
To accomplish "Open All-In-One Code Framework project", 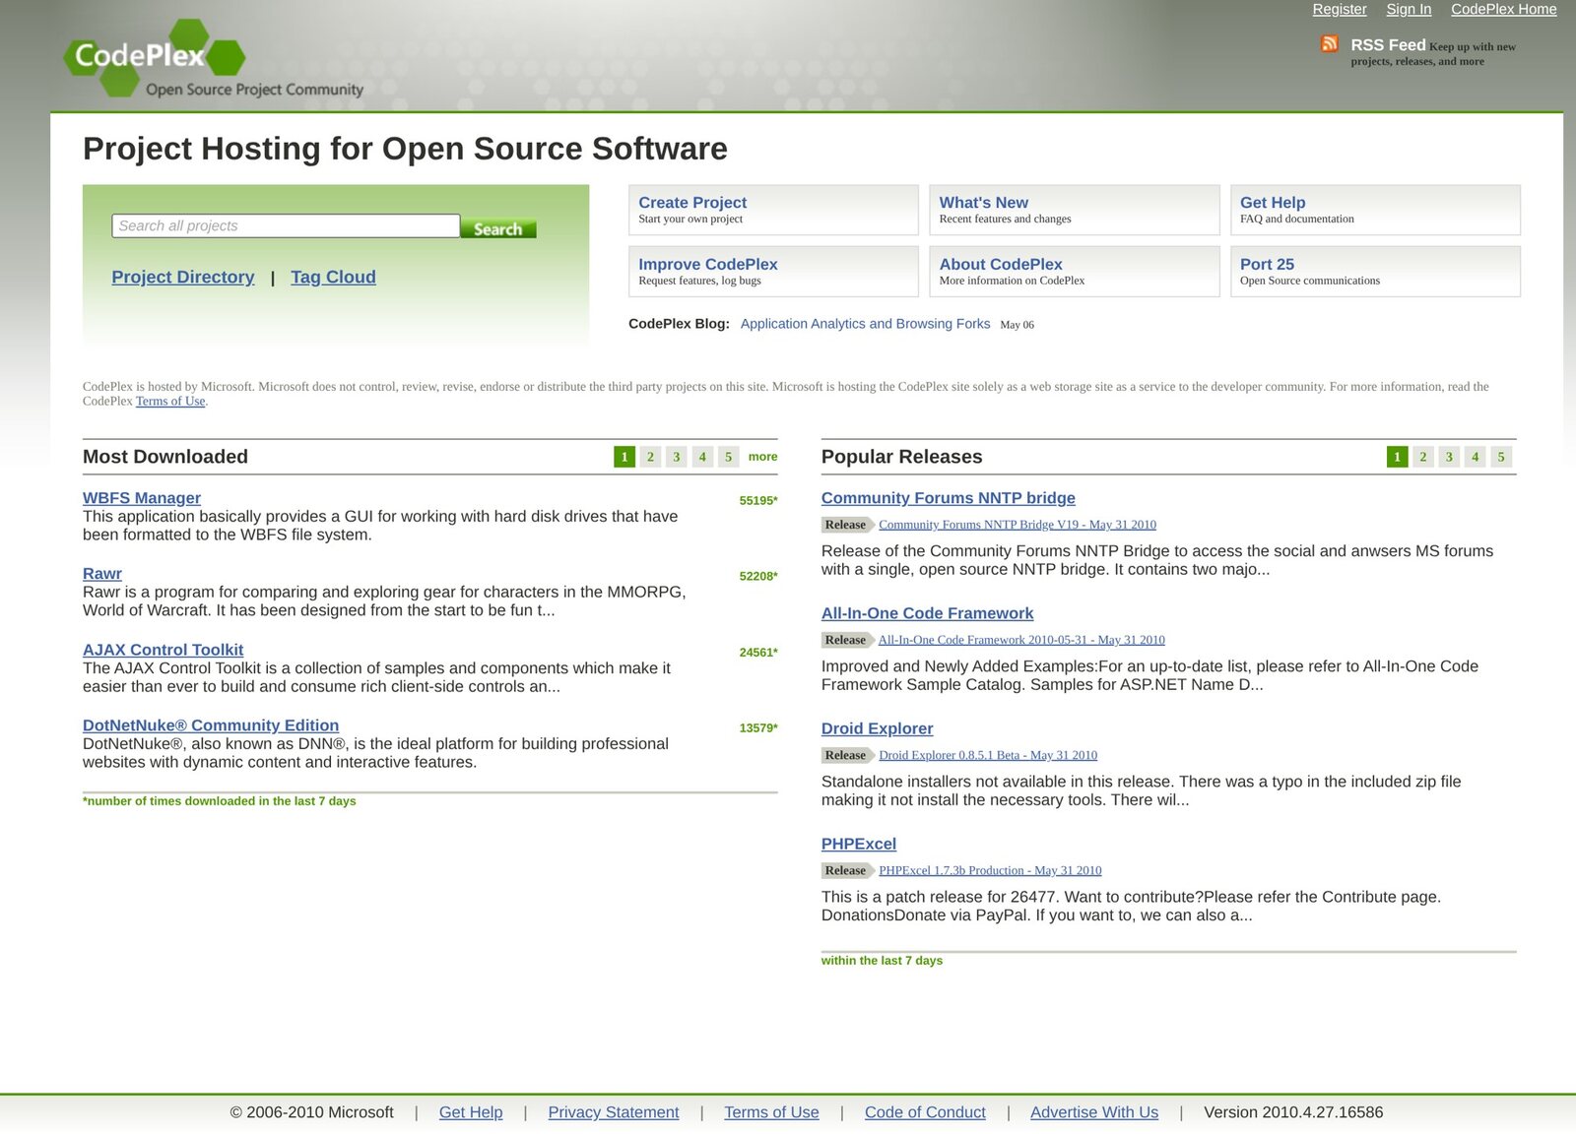I will click(x=927, y=613).
